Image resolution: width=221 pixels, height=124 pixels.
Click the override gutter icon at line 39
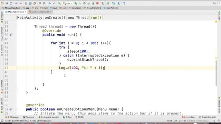(x=11, y=35)
